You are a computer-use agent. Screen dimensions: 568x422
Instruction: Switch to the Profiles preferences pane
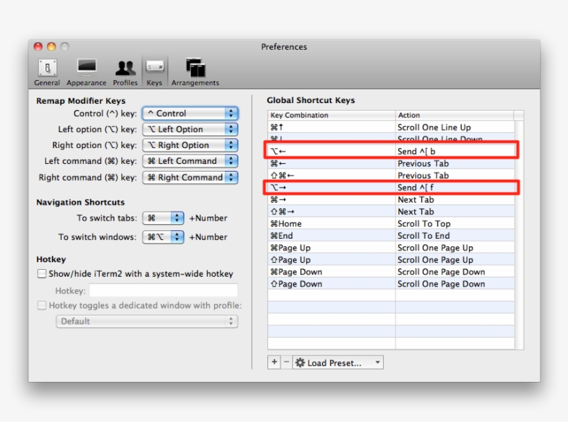125,72
